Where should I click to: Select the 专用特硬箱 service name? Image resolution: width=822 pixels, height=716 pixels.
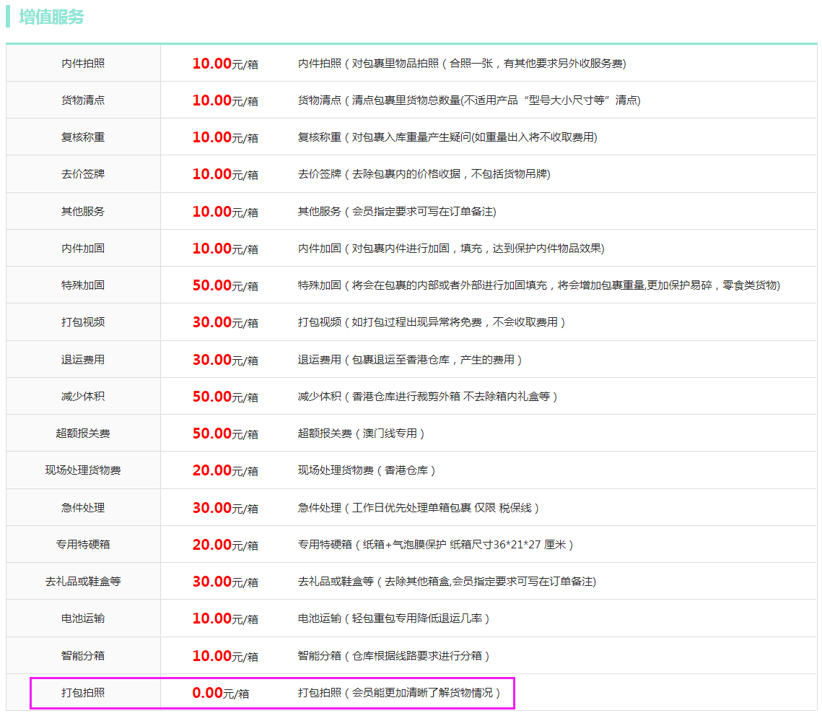click(83, 545)
